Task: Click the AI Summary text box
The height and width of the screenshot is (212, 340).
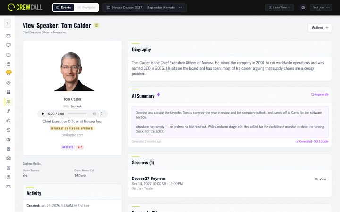Action: point(230,122)
